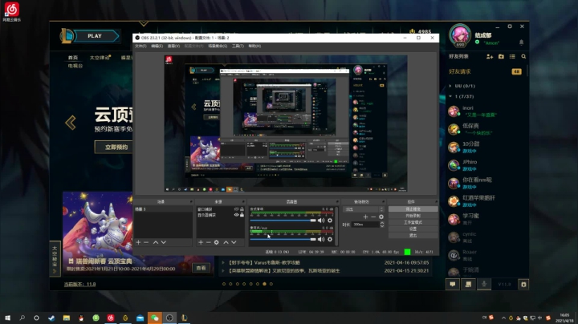Move scene up in OBS scenes list
Image resolution: width=578 pixels, height=324 pixels.
(156, 242)
